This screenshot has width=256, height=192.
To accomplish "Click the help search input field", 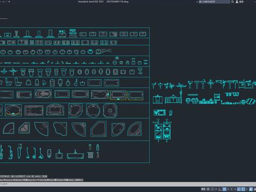I will tap(214, 2).
